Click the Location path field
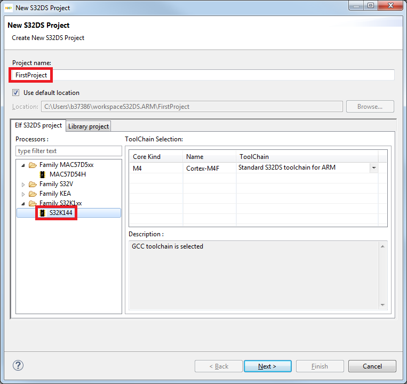This screenshot has width=407, height=384. click(192, 107)
